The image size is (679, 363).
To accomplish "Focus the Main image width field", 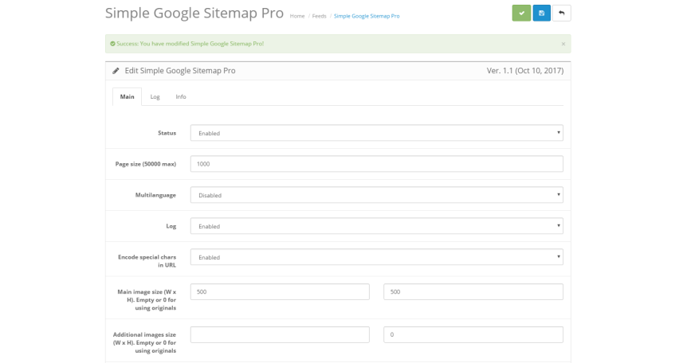I will (x=280, y=291).
